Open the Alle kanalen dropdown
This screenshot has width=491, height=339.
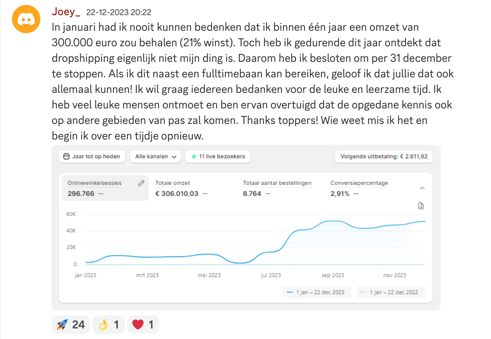click(155, 156)
